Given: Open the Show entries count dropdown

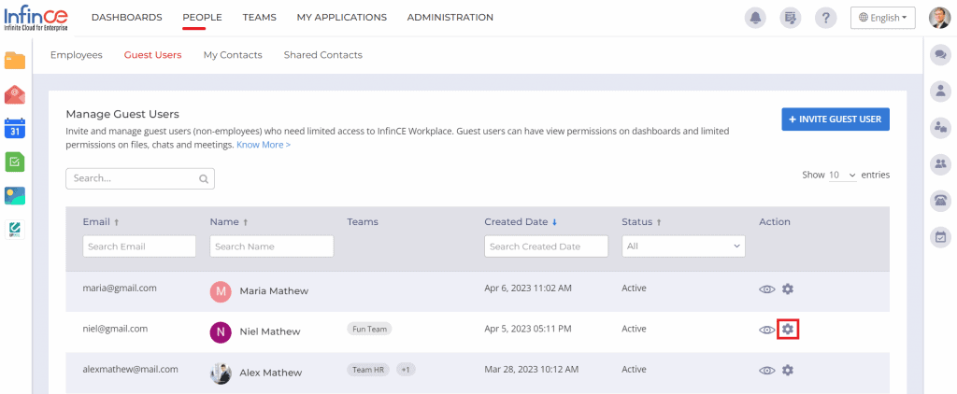Looking at the screenshot, I should pyautogui.click(x=843, y=176).
